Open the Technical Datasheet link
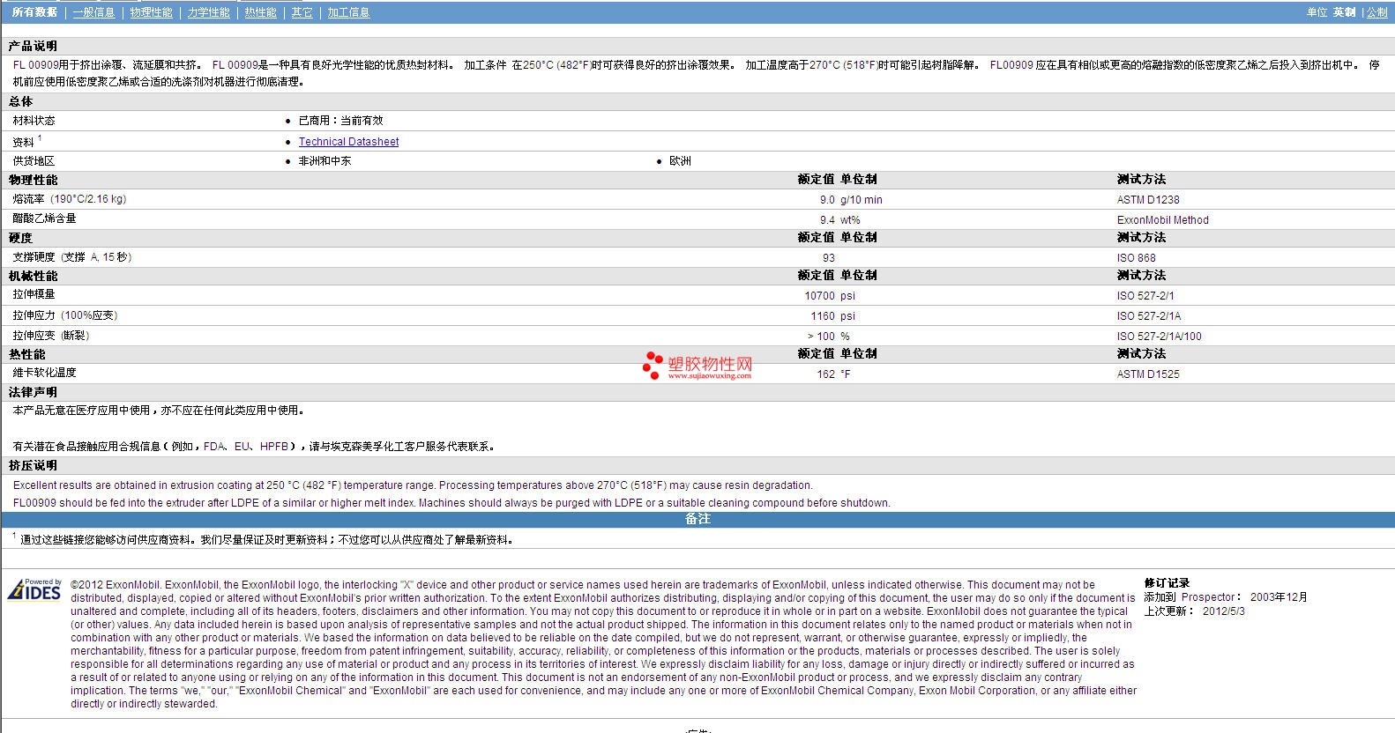1395x733 pixels. click(x=348, y=141)
